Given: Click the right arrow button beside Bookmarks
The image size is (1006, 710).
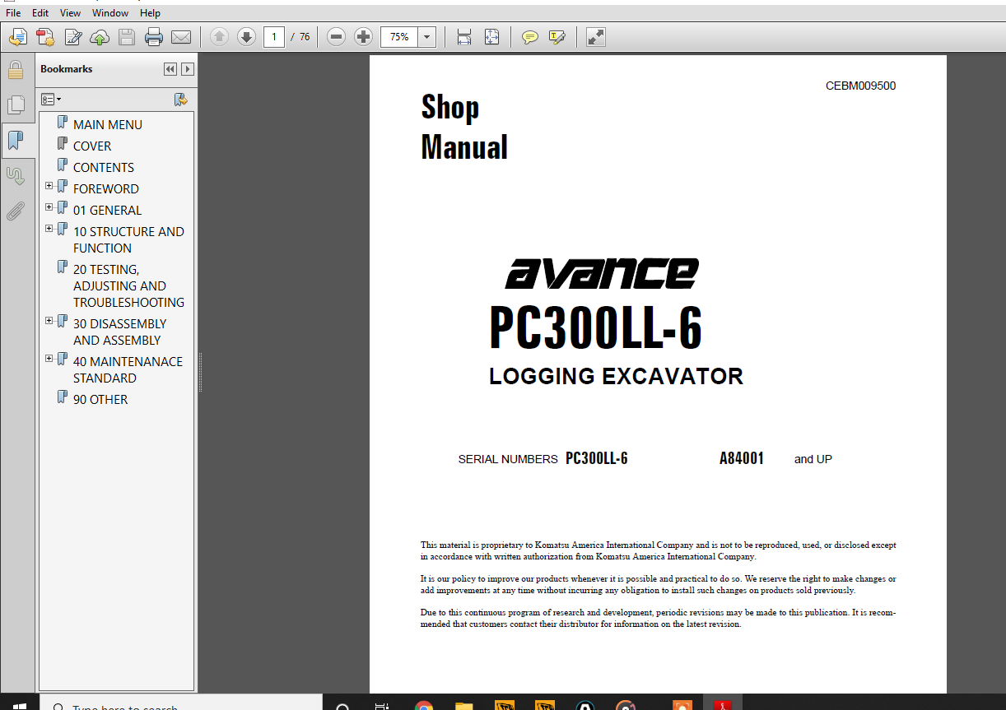Looking at the screenshot, I should pyautogui.click(x=188, y=69).
